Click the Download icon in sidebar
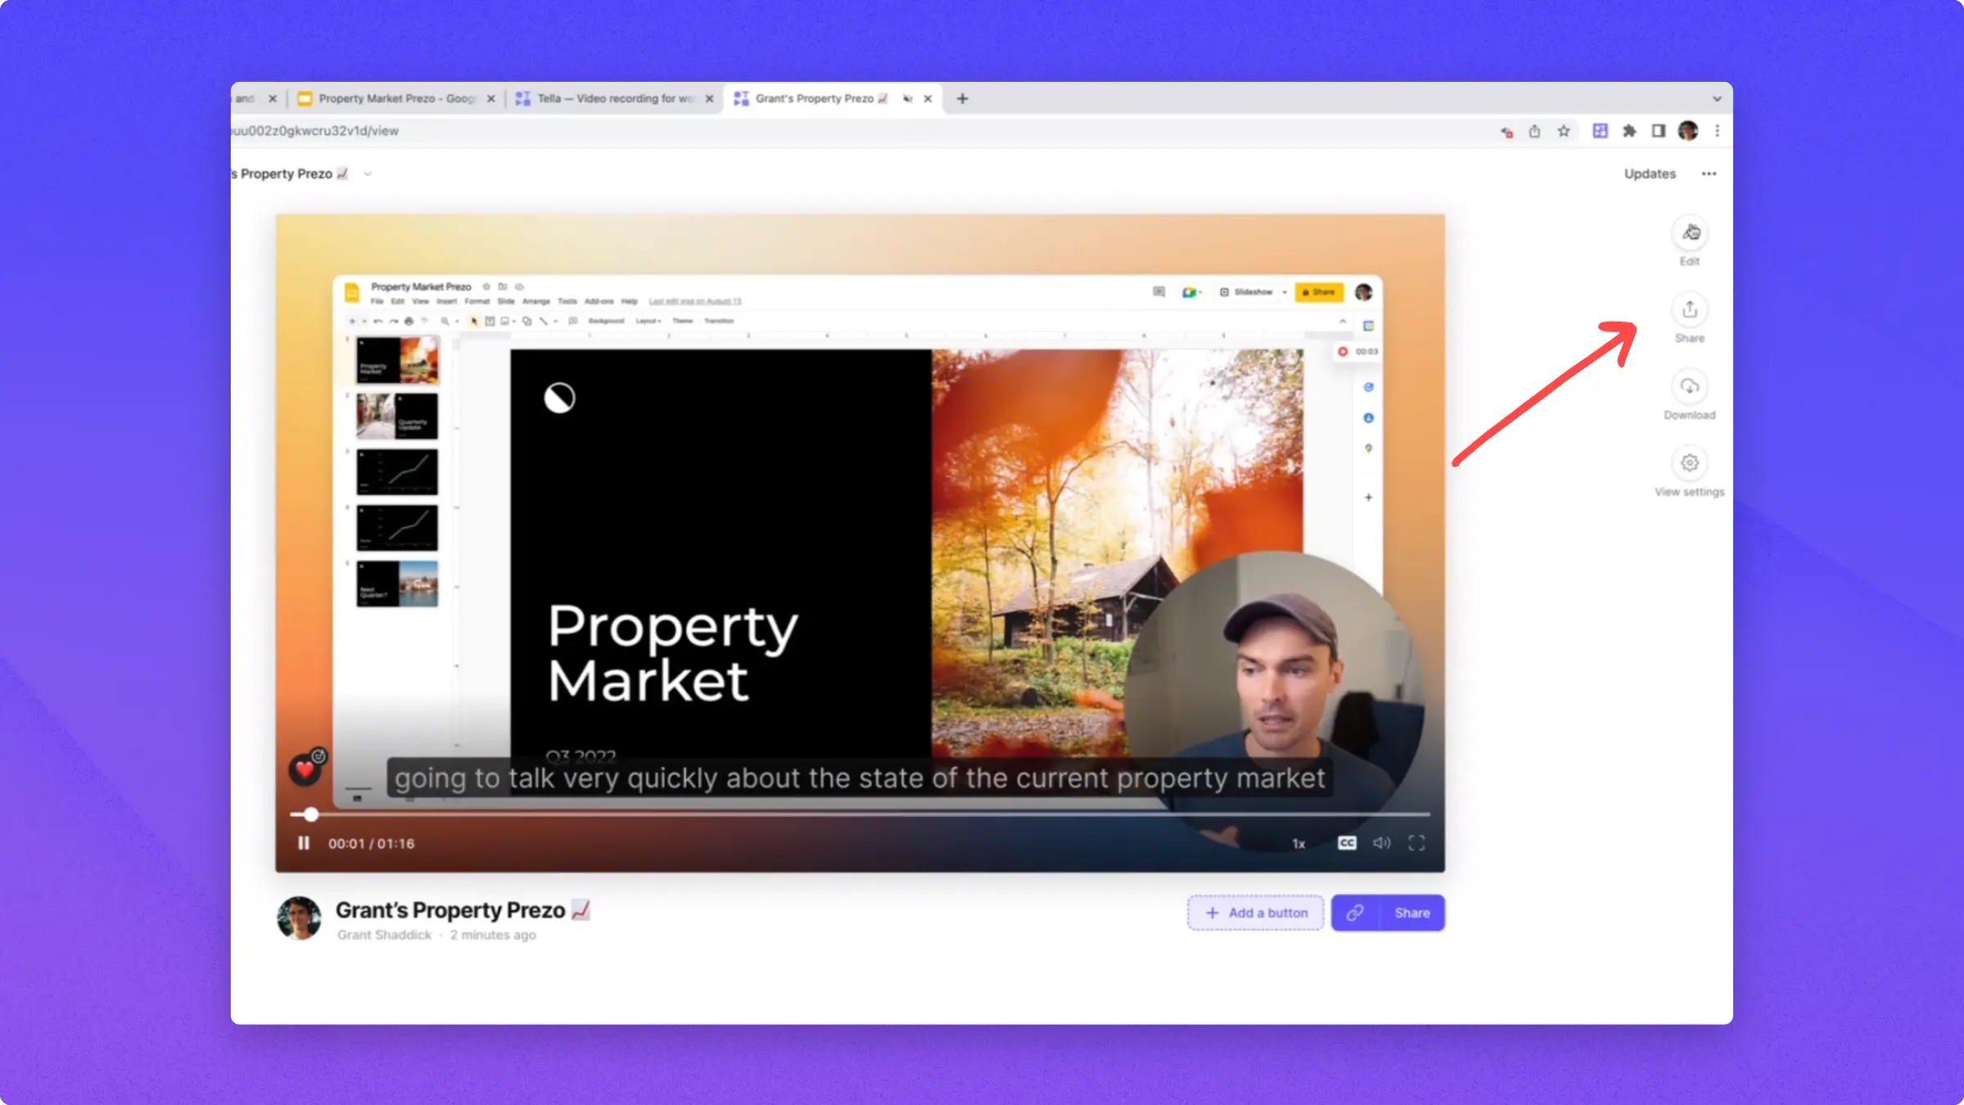 coord(1689,386)
